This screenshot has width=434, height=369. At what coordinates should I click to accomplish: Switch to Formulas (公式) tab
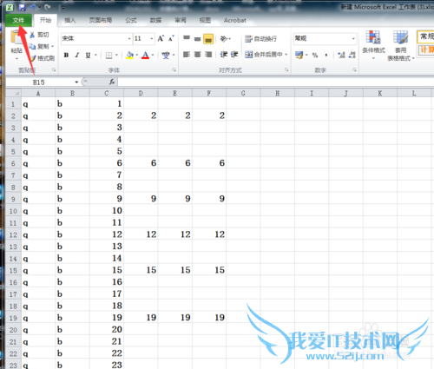131,20
